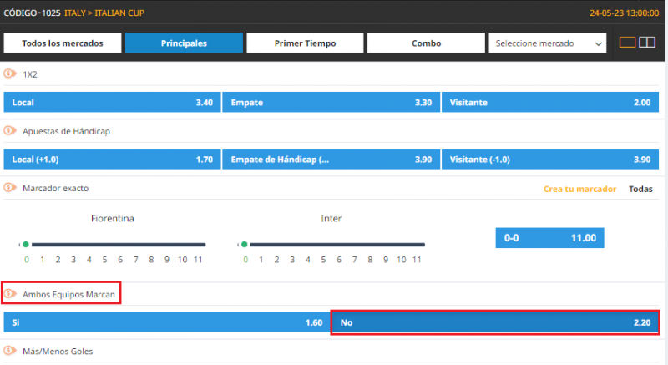668x365 pixels.
Task: Click the icon beside Ambos Equipos Marcan
Action: 10,294
